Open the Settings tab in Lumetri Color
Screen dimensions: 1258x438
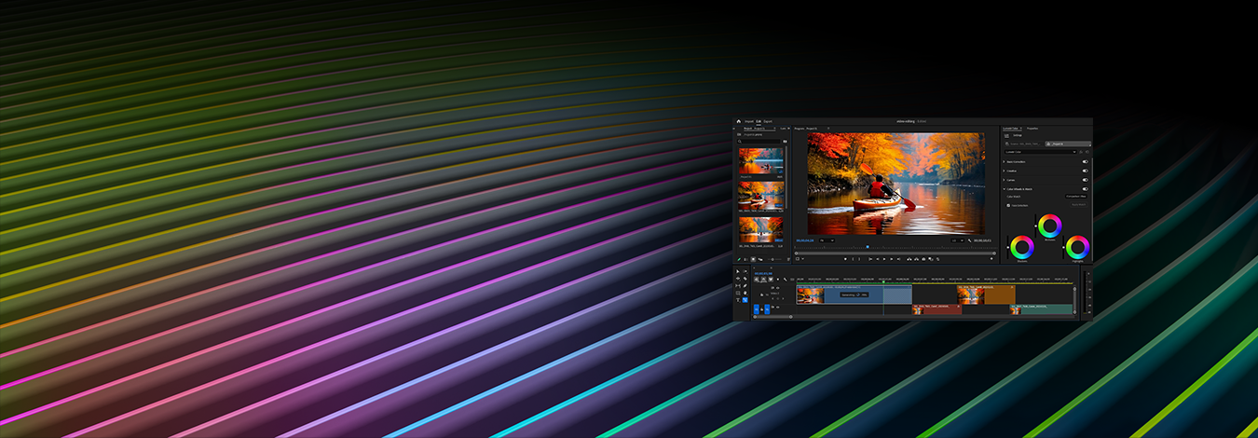(1018, 135)
